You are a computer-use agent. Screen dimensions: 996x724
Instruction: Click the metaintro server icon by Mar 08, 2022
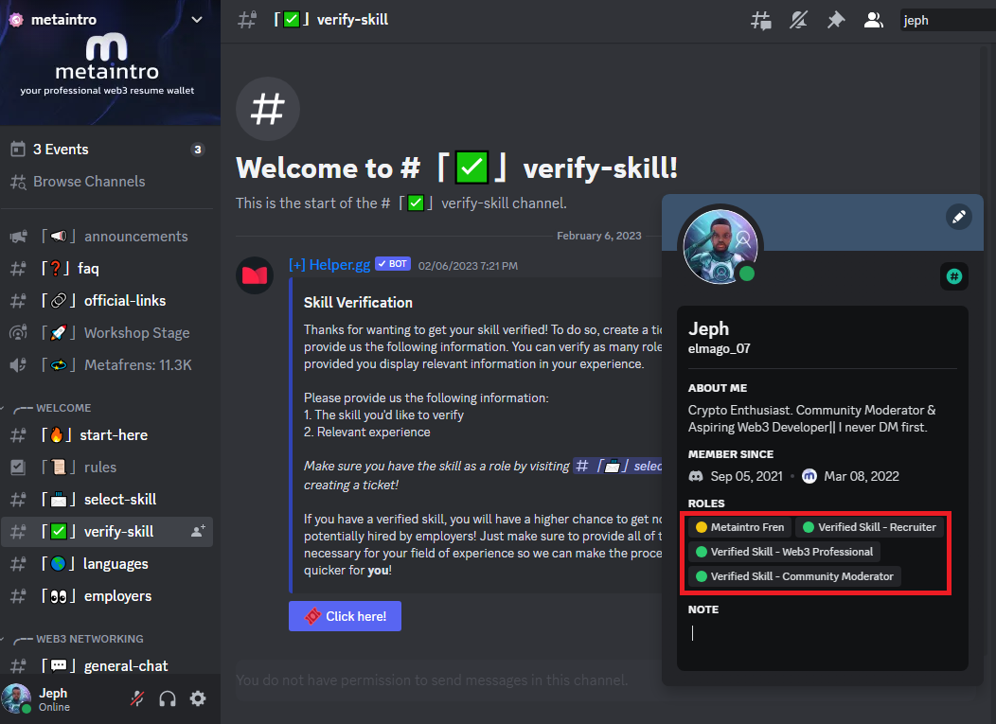(x=809, y=476)
